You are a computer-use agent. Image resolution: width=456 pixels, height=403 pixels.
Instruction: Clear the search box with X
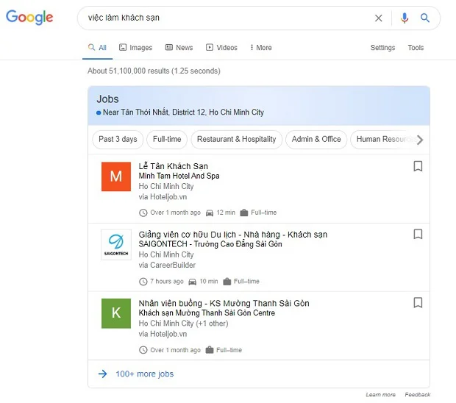pos(378,18)
